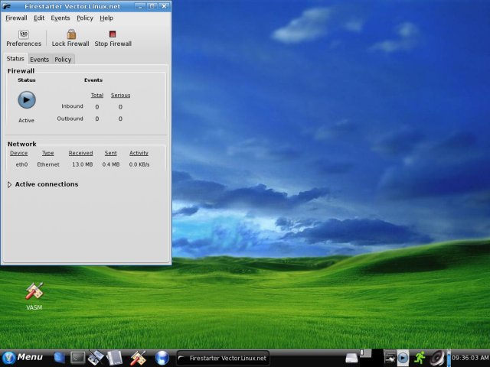Open the Firewall menu
Image resolution: width=490 pixels, height=367 pixels.
click(16, 18)
